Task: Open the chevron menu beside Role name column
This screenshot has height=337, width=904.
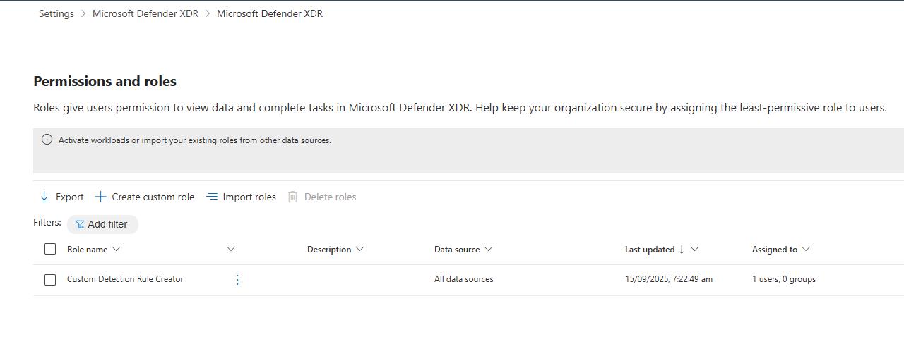Action: click(231, 249)
